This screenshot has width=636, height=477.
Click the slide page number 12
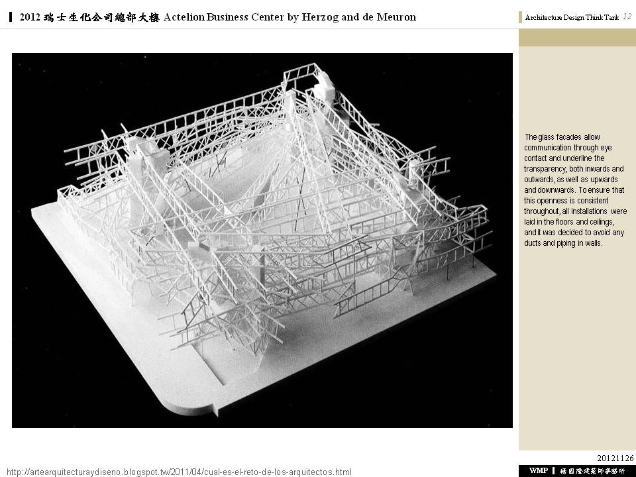(x=627, y=17)
